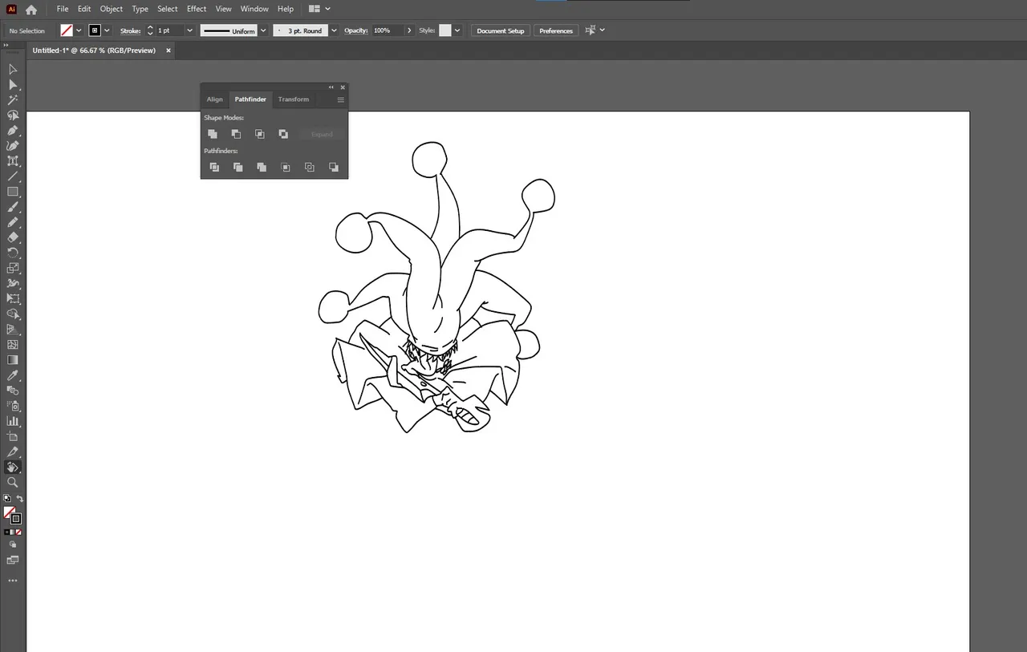The width and height of the screenshot is (1027, 652).
Task: Click the Merge pathfinder icon
Action: (x=262, y=167)
